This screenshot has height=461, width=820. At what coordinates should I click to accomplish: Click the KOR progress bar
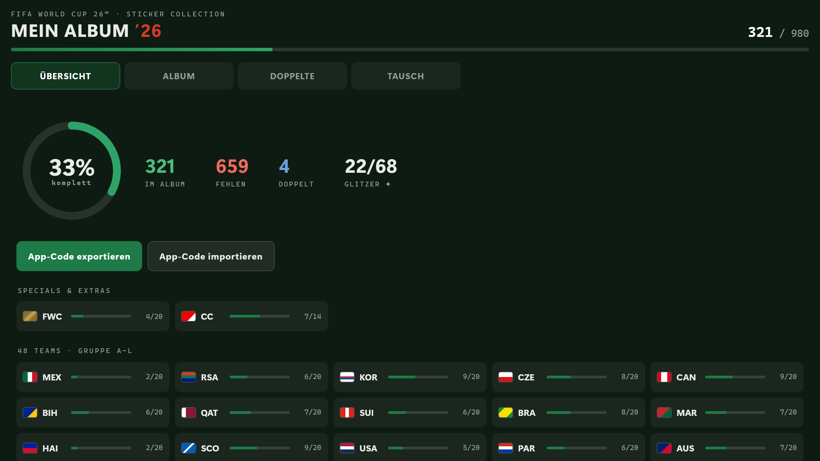tap(418, 377)
